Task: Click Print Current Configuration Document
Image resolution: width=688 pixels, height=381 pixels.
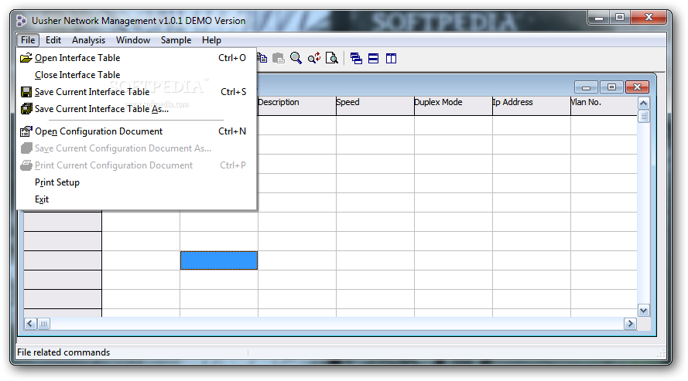Action: [136, 165]
